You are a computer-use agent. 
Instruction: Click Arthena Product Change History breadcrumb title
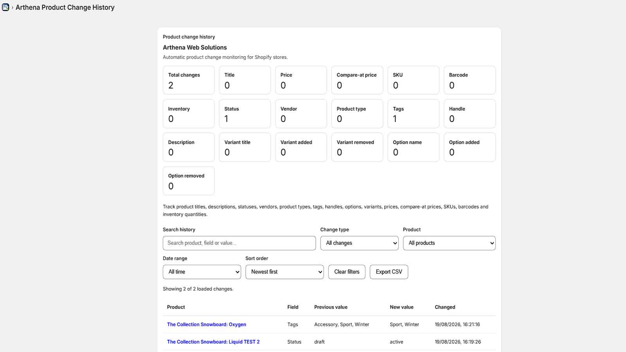pyautogui.click(x=65, y=7)
